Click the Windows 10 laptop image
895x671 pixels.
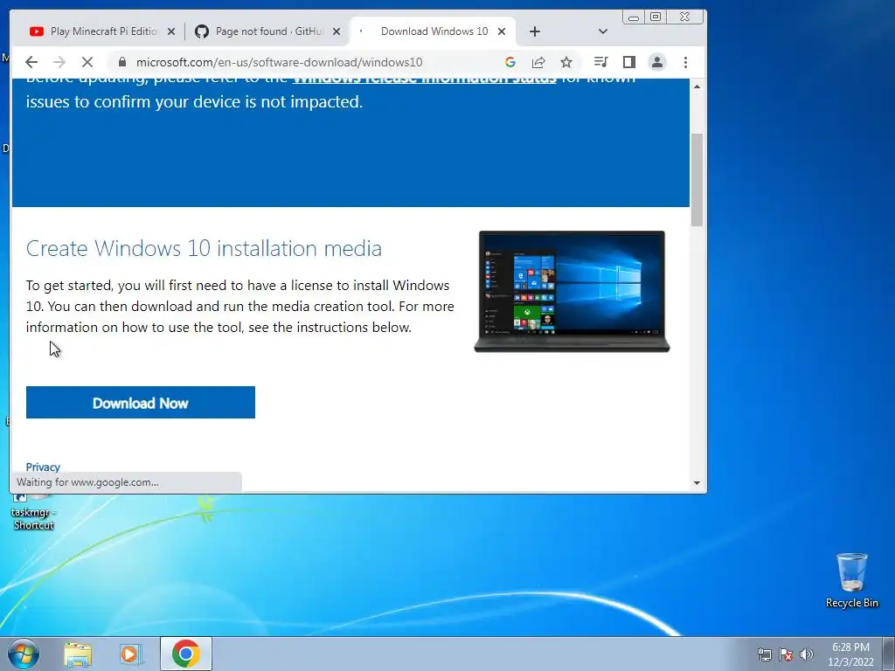[572, 292]
